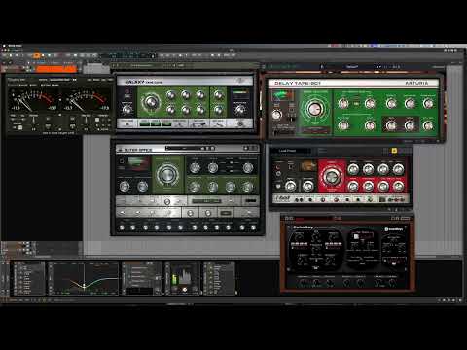This screenshot has height=350, width=467.
Task: Click the top-row first knob in red delay panel
Action: coord(353,169)
